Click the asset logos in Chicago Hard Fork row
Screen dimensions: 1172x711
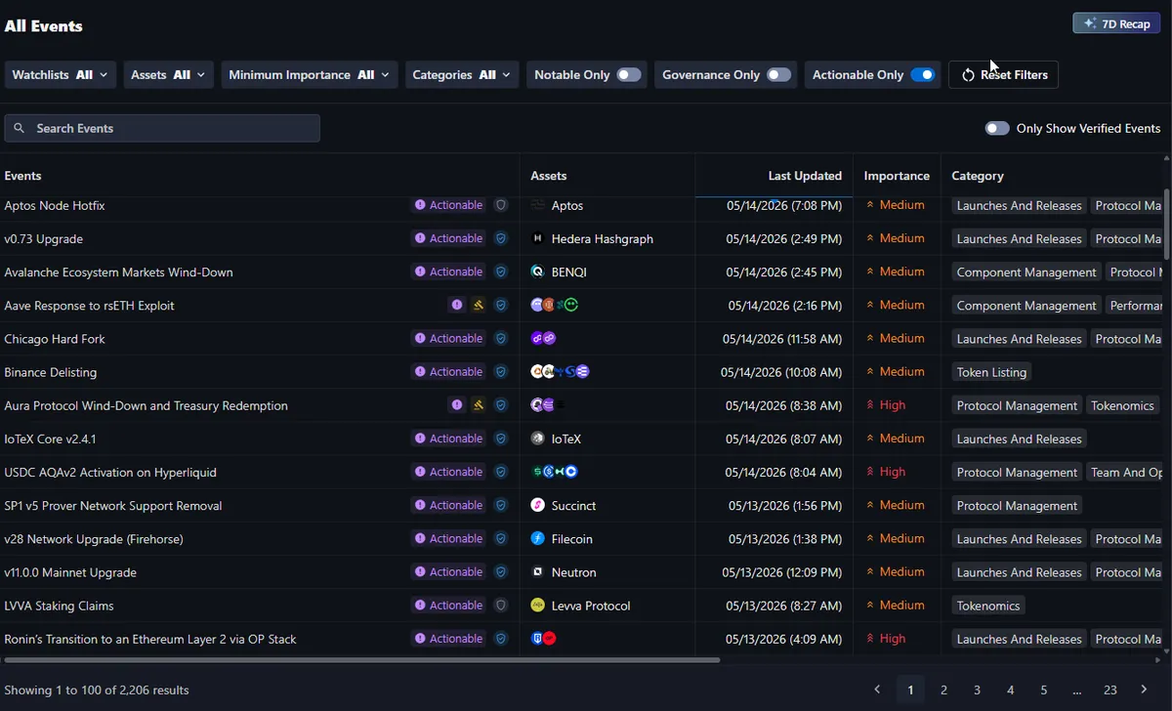coord(543,339)
